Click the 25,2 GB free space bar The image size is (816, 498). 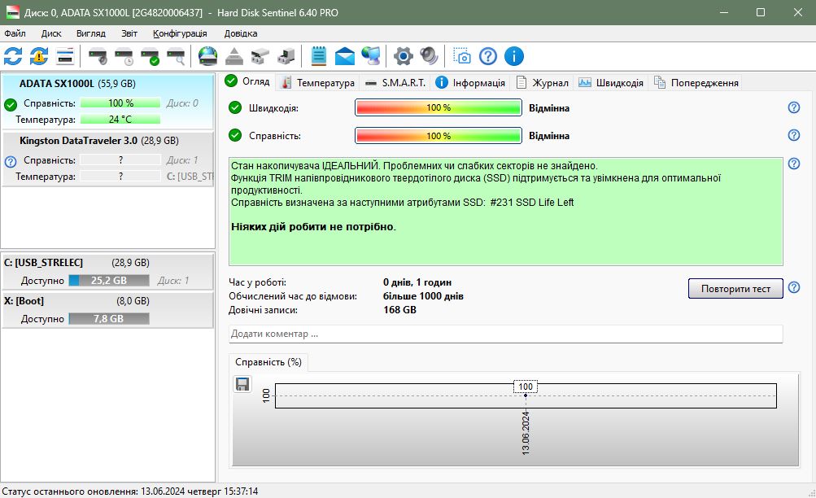[109, 281]
